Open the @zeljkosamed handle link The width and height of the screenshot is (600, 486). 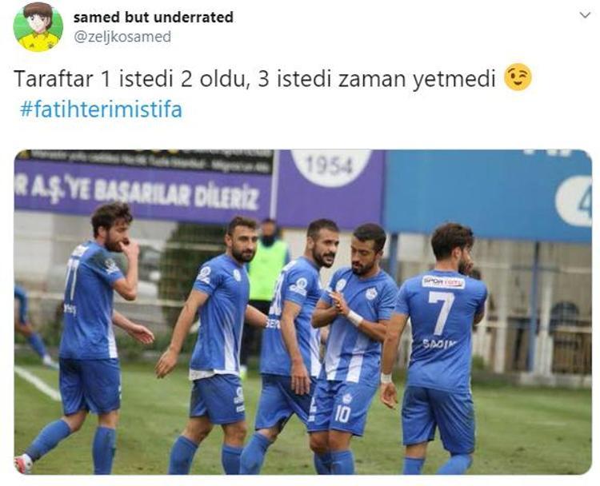122,37
